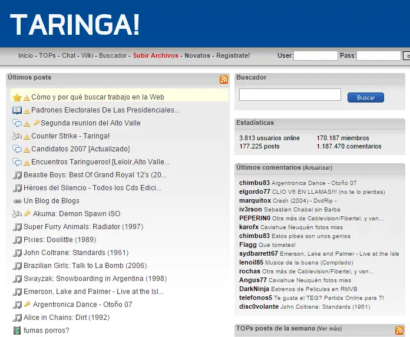The width and height of the screenshot is (410, 337).
Task: Click the Actualizar link in Últimos comentarios
Action: click(318, 168)
